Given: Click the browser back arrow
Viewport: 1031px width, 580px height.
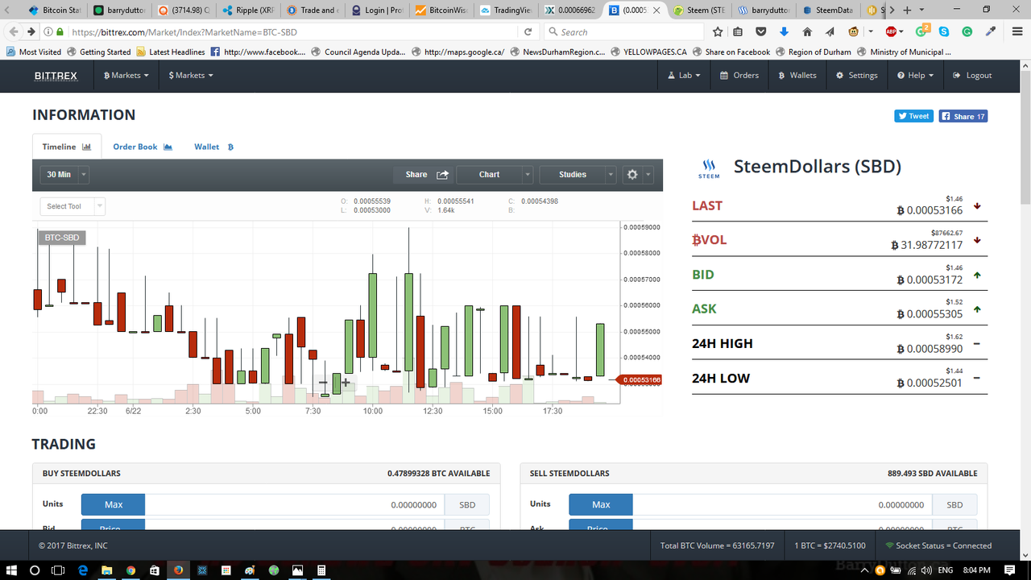Looking at the screenshot, I should 13,31.
